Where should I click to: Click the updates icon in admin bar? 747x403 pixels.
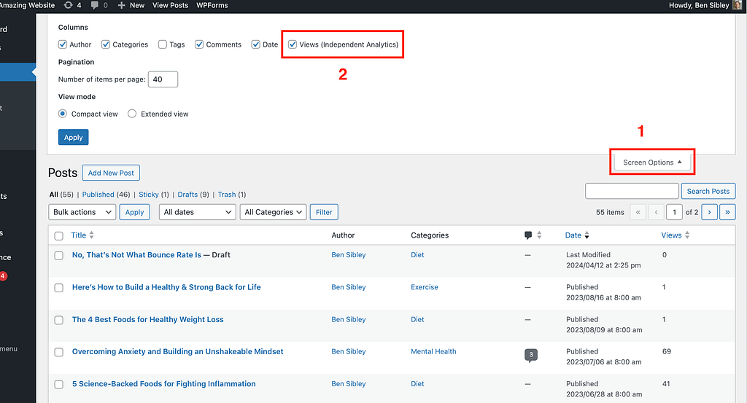pos(69,5)
